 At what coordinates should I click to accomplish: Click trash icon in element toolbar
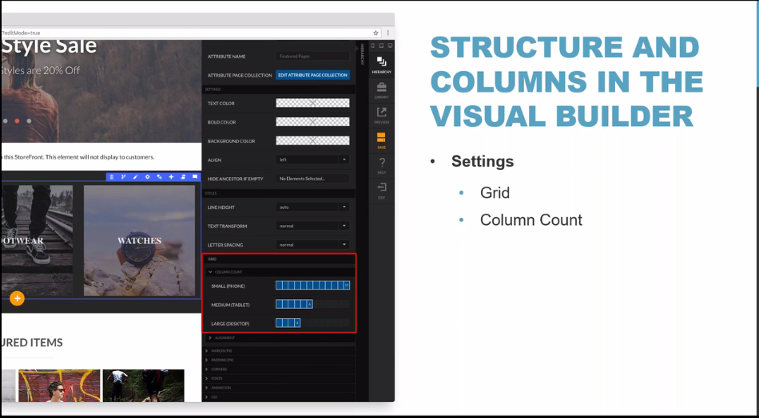pos(112,177)
